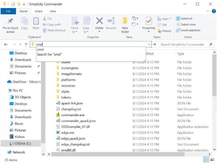Click the horizontal scrollbar in file list
This screenshot has height=163, width=217.
[125, 154]
